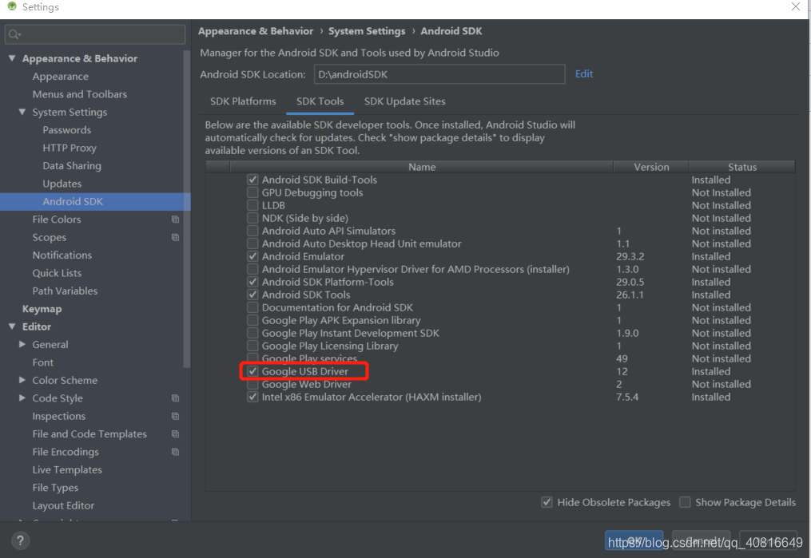The image size is (811, 558).
Task: Click Not installed status of Google Play services
Action: pos(721,358)
